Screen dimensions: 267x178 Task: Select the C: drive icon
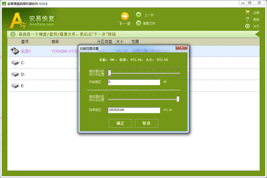point(15,63)
